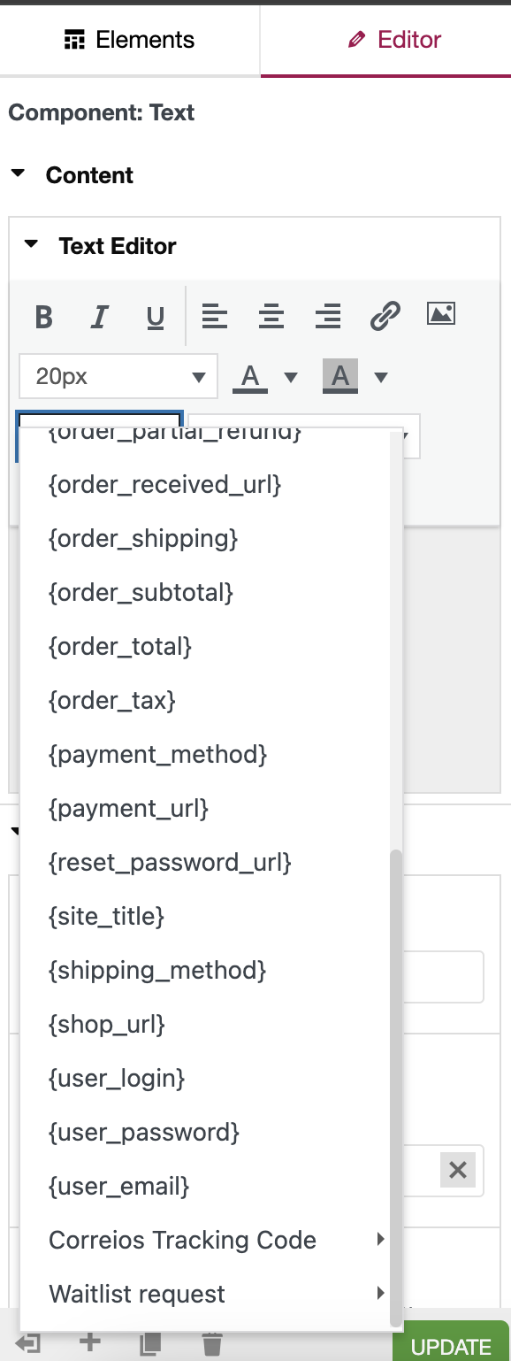Screen dimensions: 511x1361
Task: Open background color picker arrow
Action: tap(381, 378)
